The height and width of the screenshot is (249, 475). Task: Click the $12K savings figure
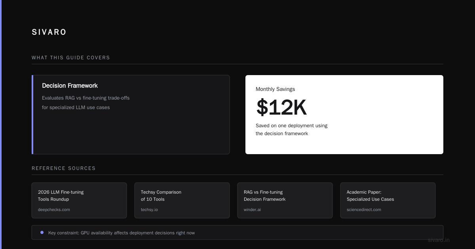pos(281,108)
